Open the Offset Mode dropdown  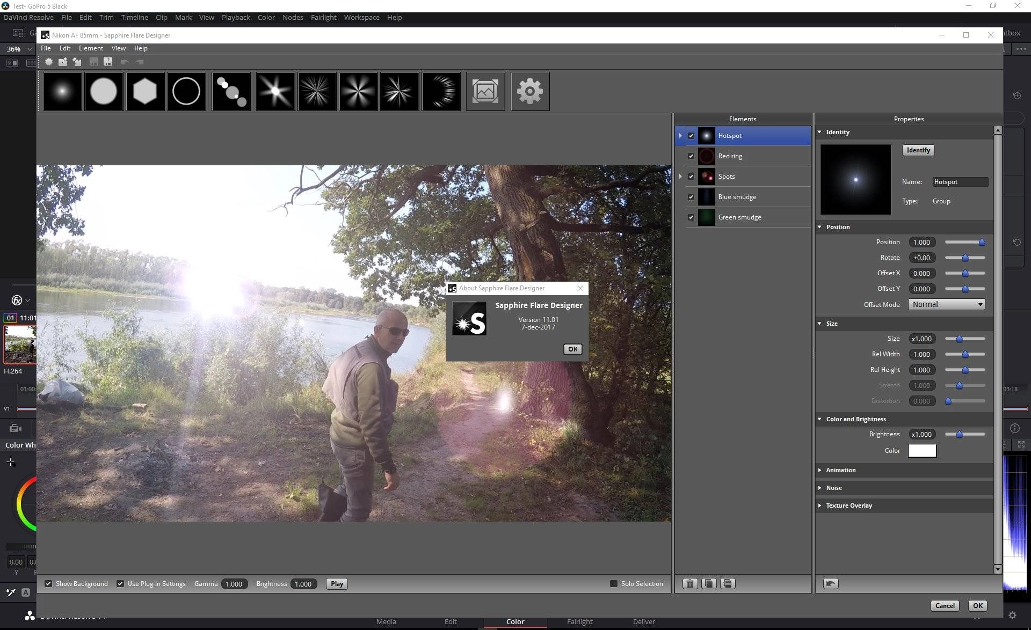pos(946,304)
